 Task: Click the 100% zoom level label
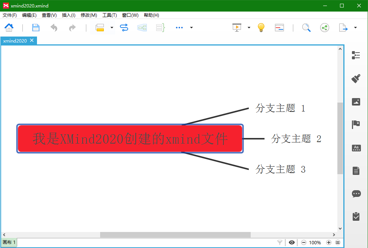coord(315,242)
